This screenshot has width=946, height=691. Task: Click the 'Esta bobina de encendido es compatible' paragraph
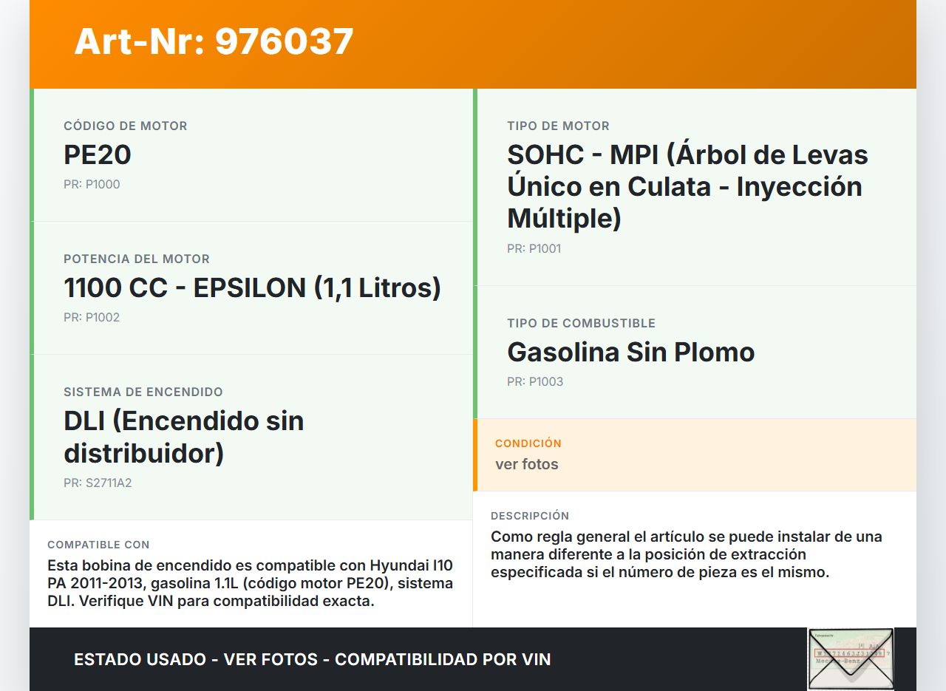(251, 583)
